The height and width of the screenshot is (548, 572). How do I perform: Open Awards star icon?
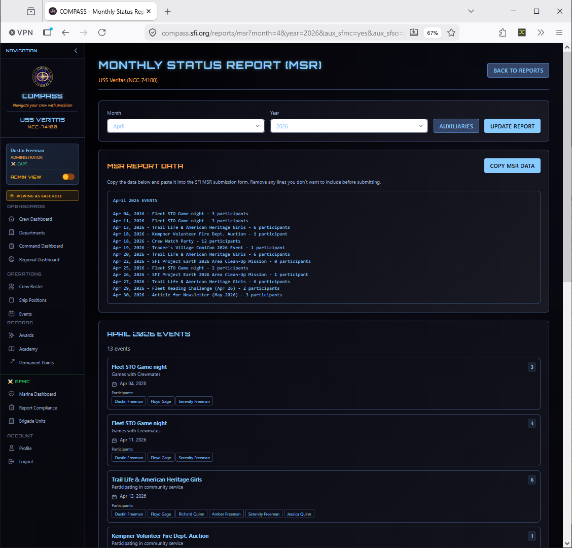(11, 335)
